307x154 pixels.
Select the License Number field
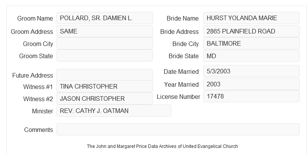coord(251,96)
